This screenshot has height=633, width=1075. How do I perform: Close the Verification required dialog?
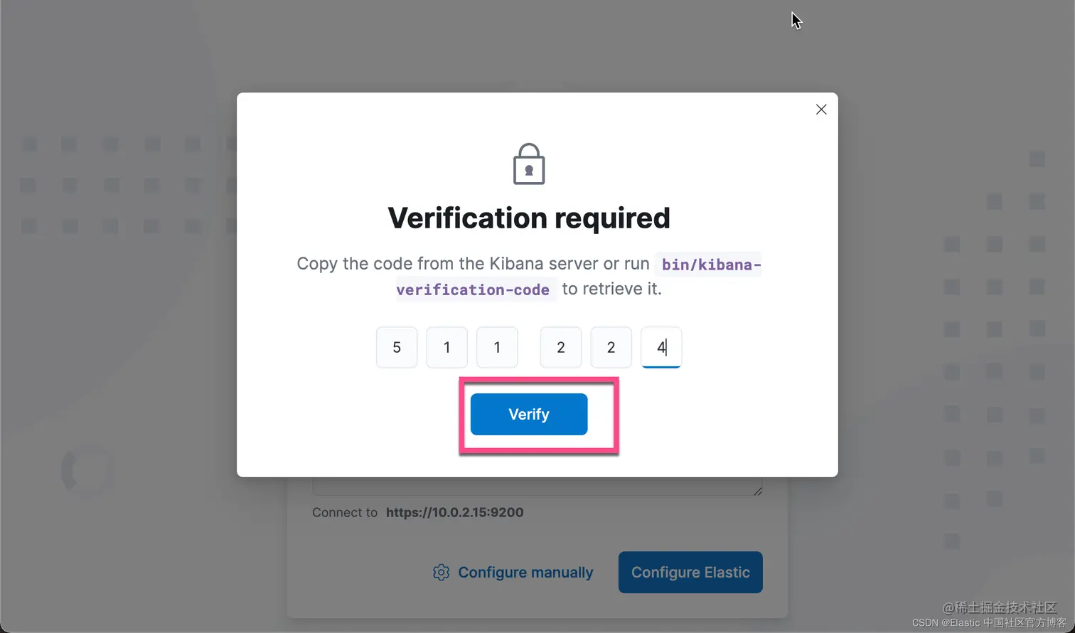[x=821, y=110]
